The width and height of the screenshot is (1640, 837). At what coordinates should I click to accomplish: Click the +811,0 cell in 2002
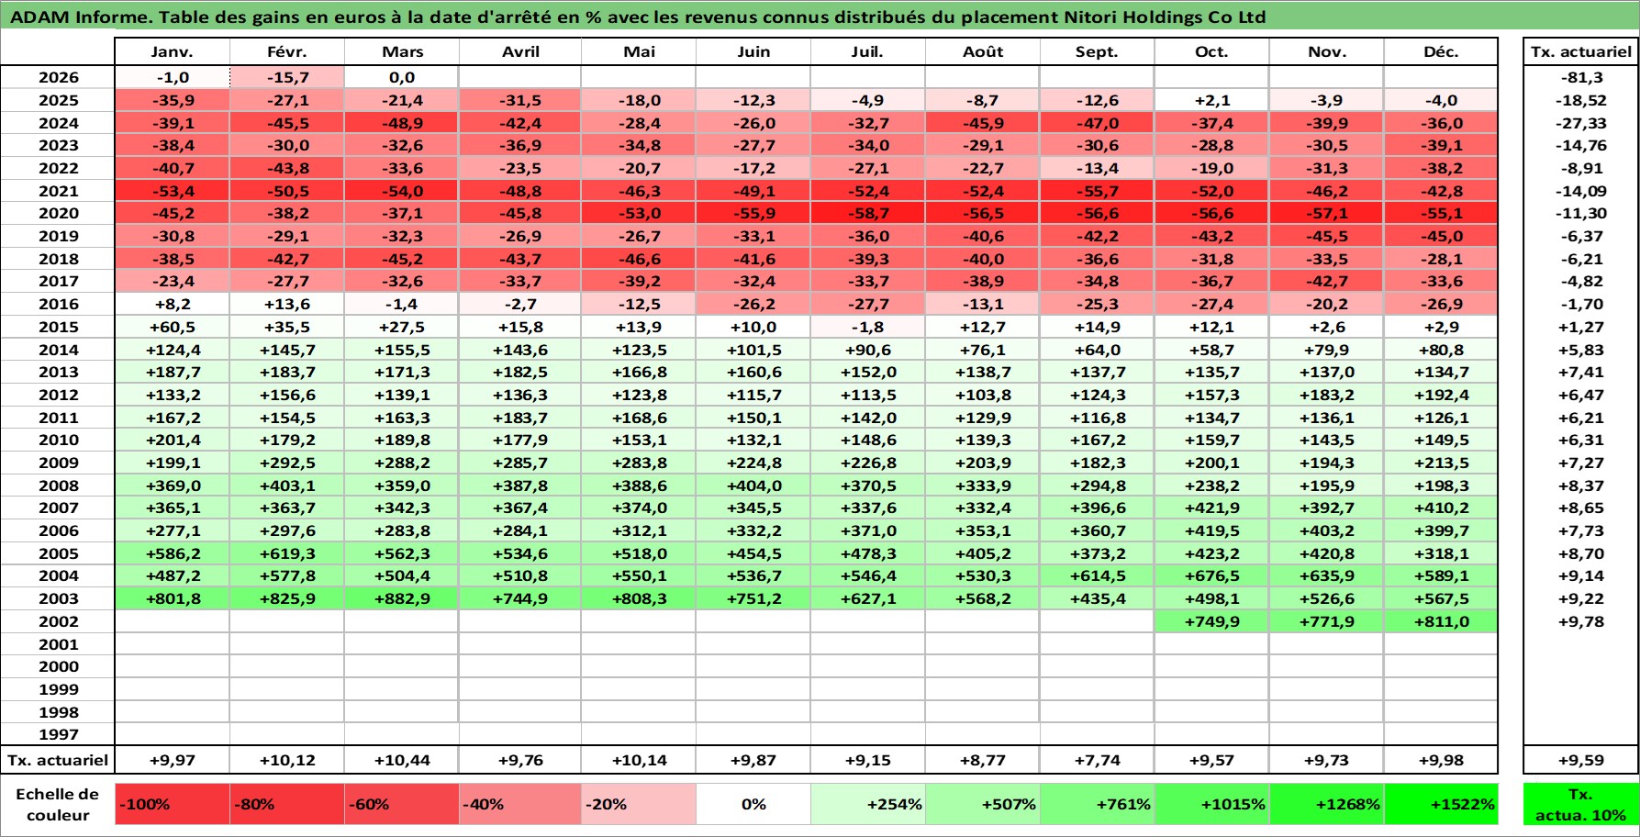click(x=1441, y=622)
